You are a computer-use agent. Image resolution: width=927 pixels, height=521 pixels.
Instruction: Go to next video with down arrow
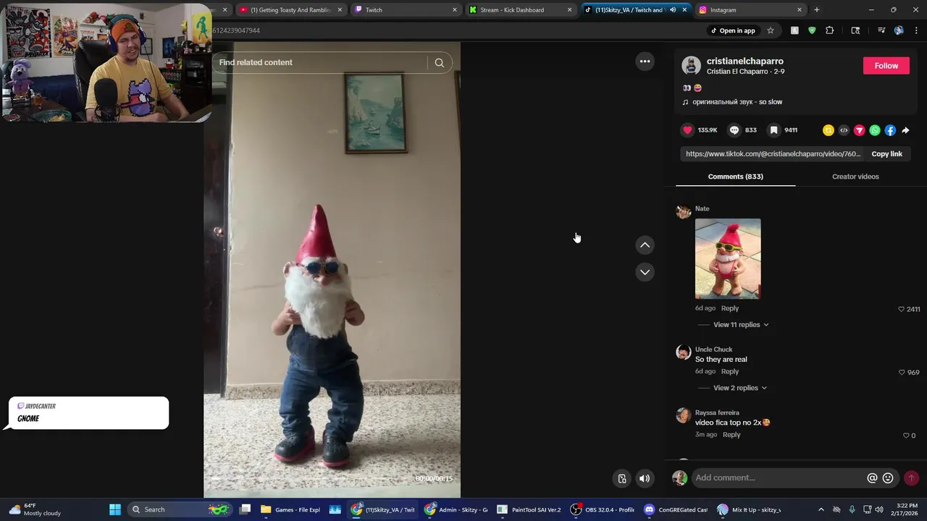coord(645,272)
